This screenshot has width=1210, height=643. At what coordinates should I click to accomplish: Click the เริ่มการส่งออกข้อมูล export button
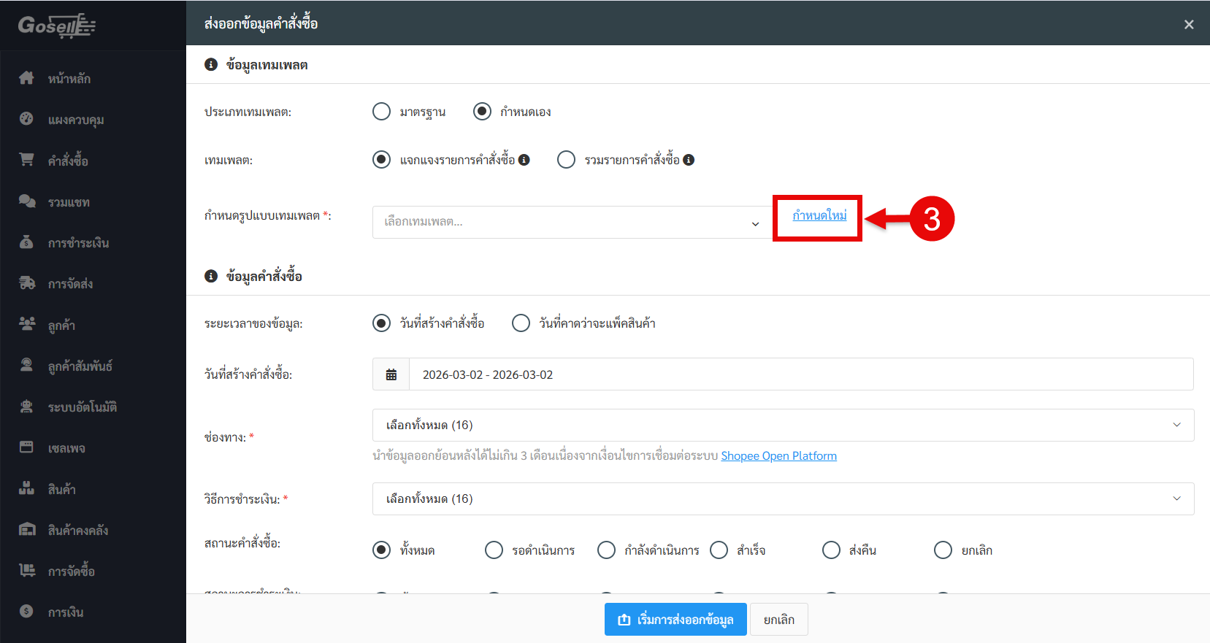675,620
